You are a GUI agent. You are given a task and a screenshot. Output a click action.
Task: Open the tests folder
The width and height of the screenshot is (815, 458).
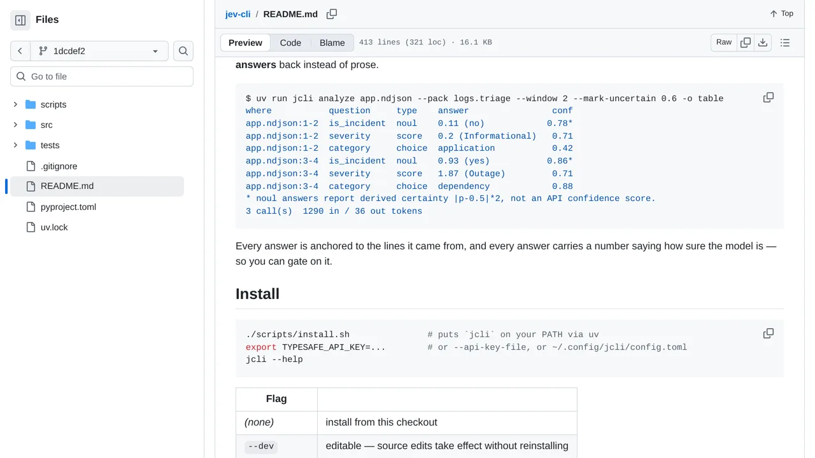pos(50,145)
